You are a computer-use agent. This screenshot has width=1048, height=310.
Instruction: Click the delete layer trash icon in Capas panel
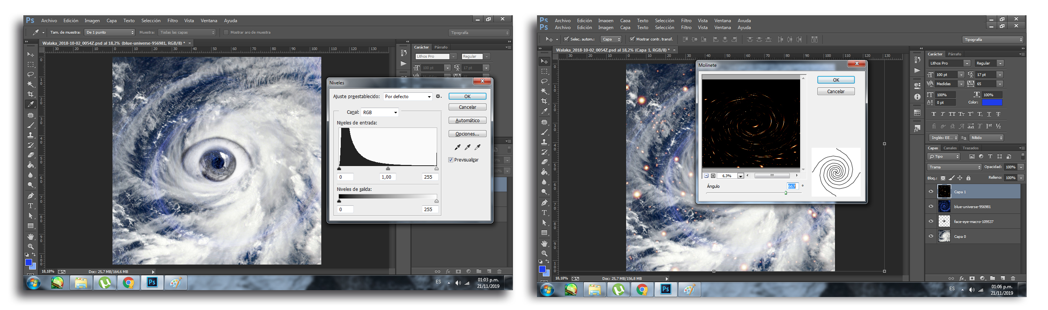pyautogui.click(x=1013, y=278)
